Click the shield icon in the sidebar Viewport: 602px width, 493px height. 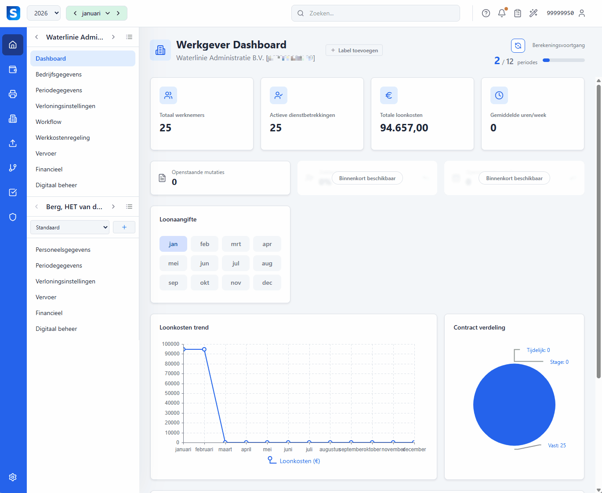coord(13,217)
